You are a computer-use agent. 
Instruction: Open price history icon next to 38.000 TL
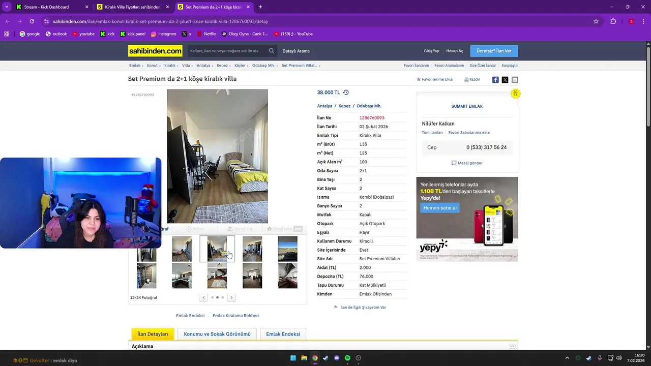coord(346,93)
